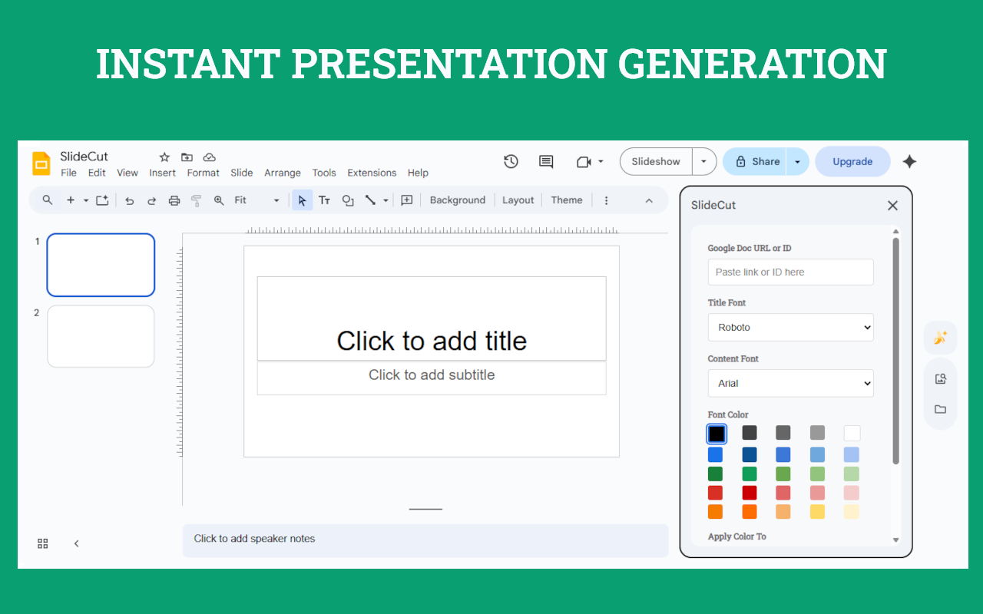The image size is (983, 614).
Task: Open the Slideshow options dropdown arrow
Action: 704,162
